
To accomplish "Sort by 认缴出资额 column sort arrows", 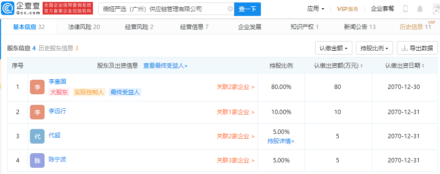I will coord(362,66).
